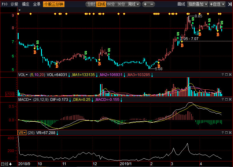This screenshot has height=167, width=233.
Task: Click the help icon on MACD panel
Action: click(222, 99)
